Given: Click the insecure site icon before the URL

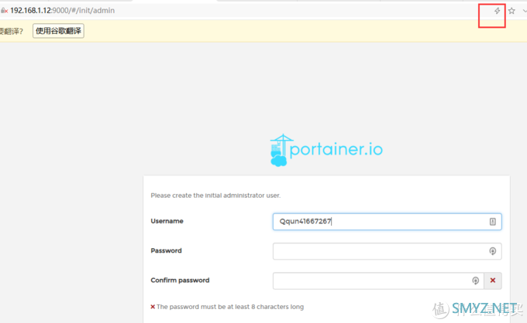Looking at the screenshot, I should (x=4, y=10).
